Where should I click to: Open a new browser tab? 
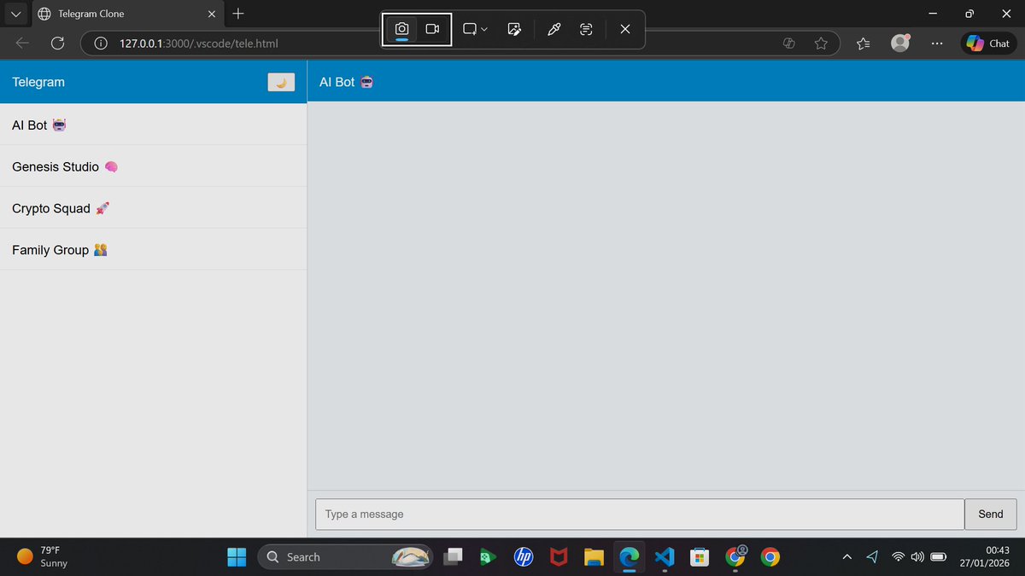pos(238,14)
